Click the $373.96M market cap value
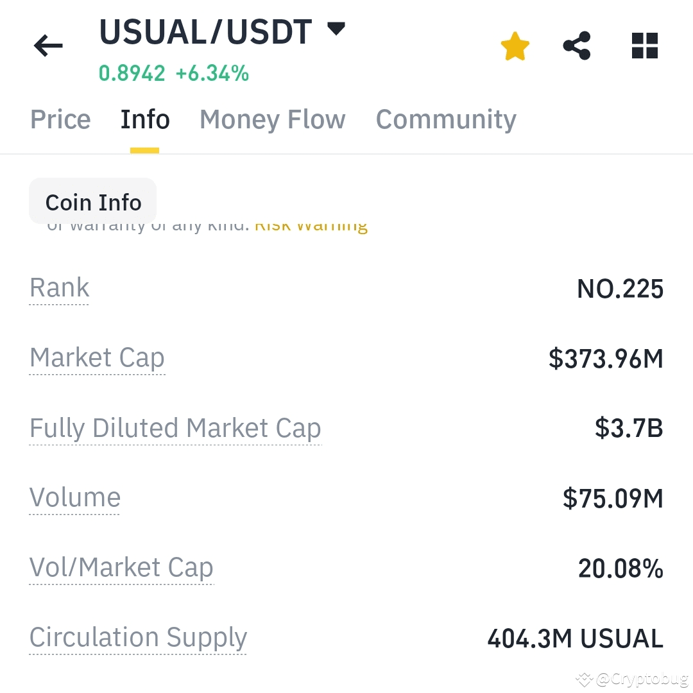This screenshot has height=693, width=693. click(606, 359)
